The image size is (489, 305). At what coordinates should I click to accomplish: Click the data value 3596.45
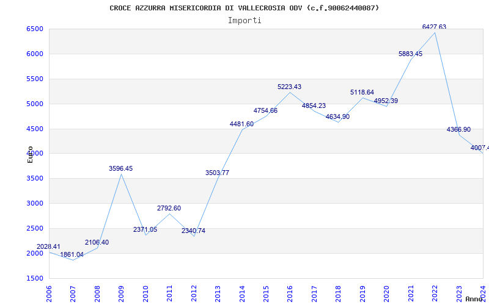tap(120, 169)
